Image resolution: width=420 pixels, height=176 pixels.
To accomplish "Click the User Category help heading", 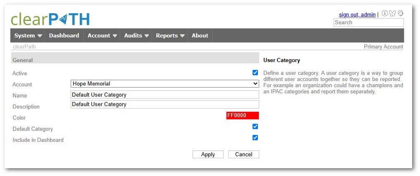I will click(282, 60).
